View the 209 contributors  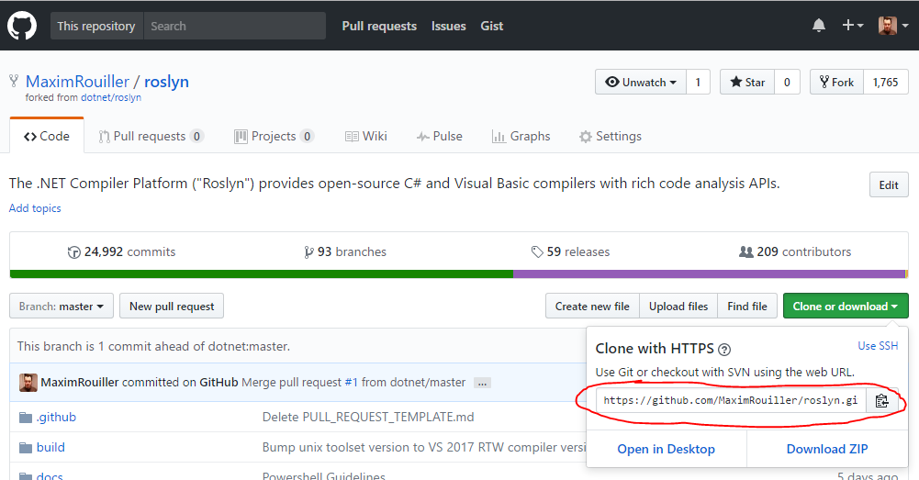(x=795, y=252)
